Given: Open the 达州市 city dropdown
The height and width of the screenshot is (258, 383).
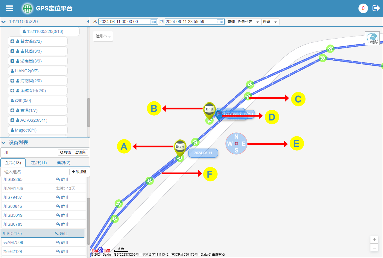Looking at the screenshot, I should [103, 36].
